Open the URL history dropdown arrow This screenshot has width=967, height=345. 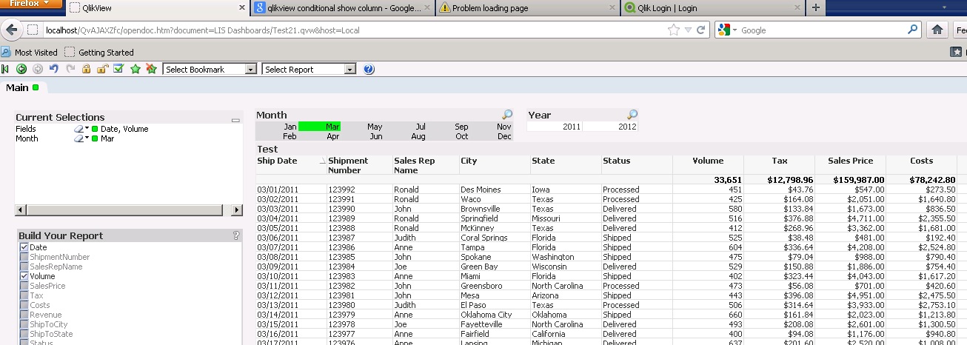pyautogui.click(x=689, y=30)
